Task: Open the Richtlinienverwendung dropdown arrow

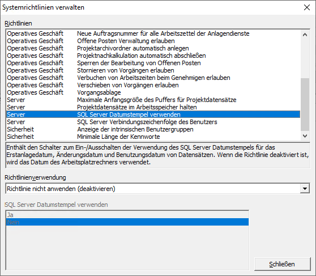Action: point(305,189)
